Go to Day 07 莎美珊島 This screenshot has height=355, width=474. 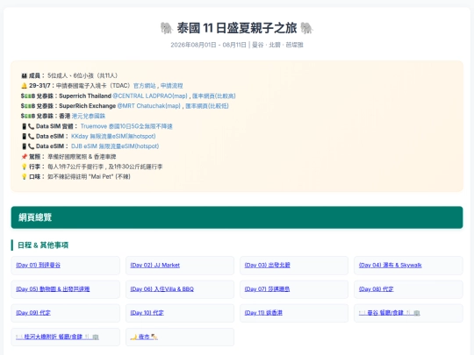tap(267, 289)
